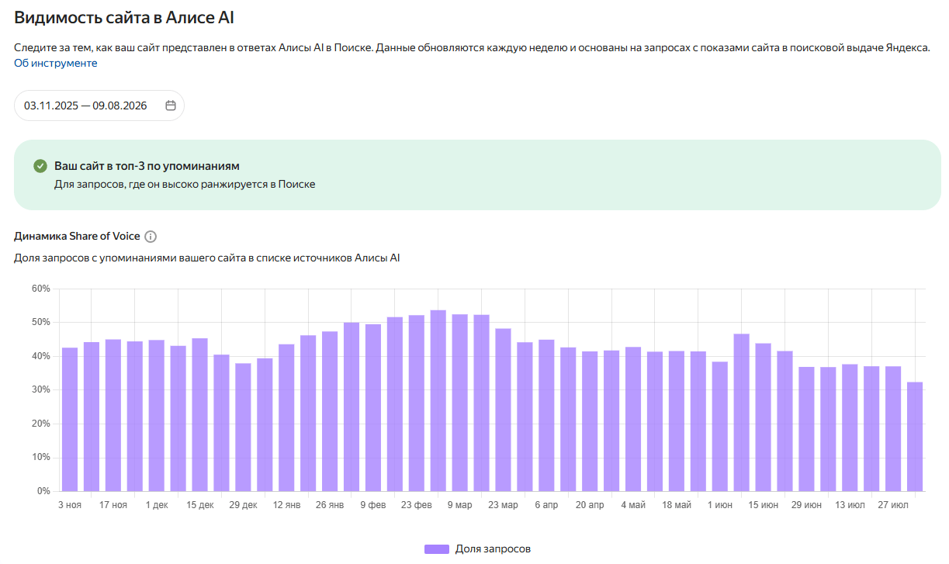The image size is (949, 564).
Task: Select the last bar after 27 июл
Action: click(x=915, y=436)
